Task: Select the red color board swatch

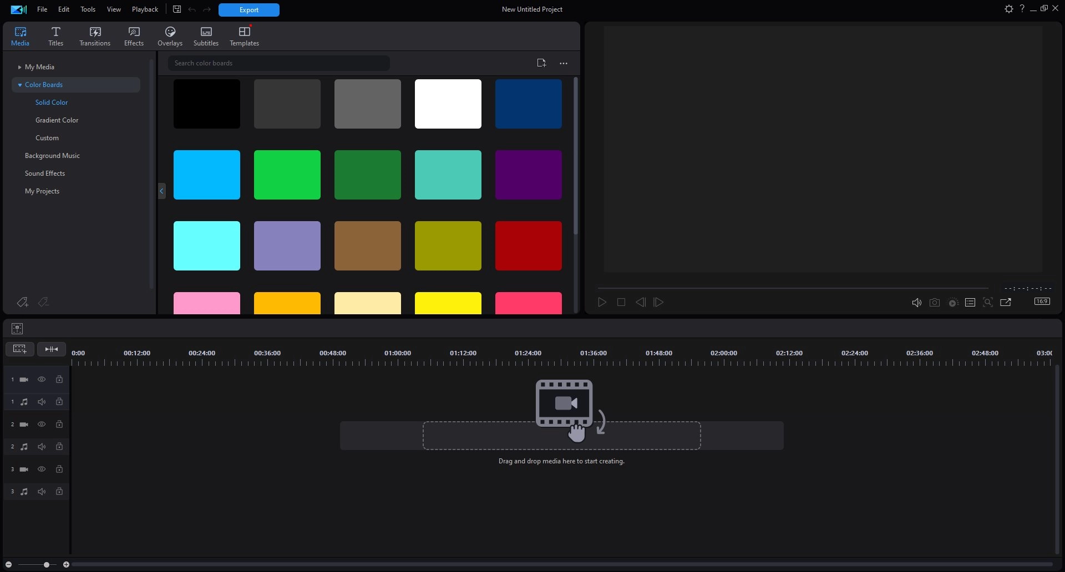Action: (x=528, y=246)
